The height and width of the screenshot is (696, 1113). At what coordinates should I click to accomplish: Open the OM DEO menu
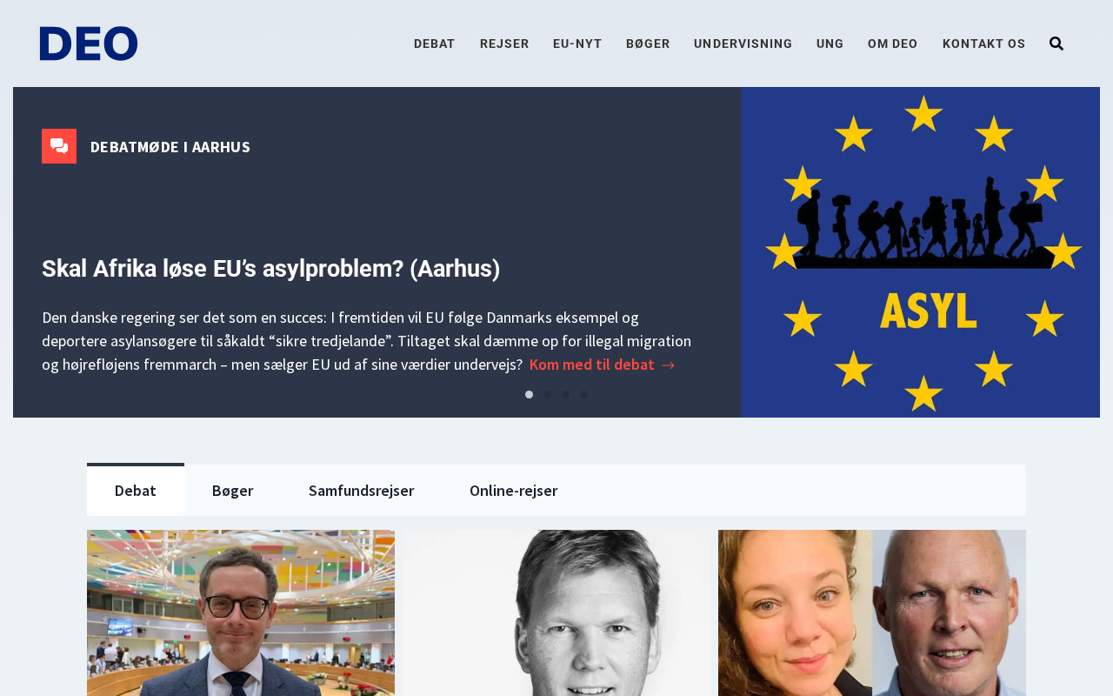892,43
